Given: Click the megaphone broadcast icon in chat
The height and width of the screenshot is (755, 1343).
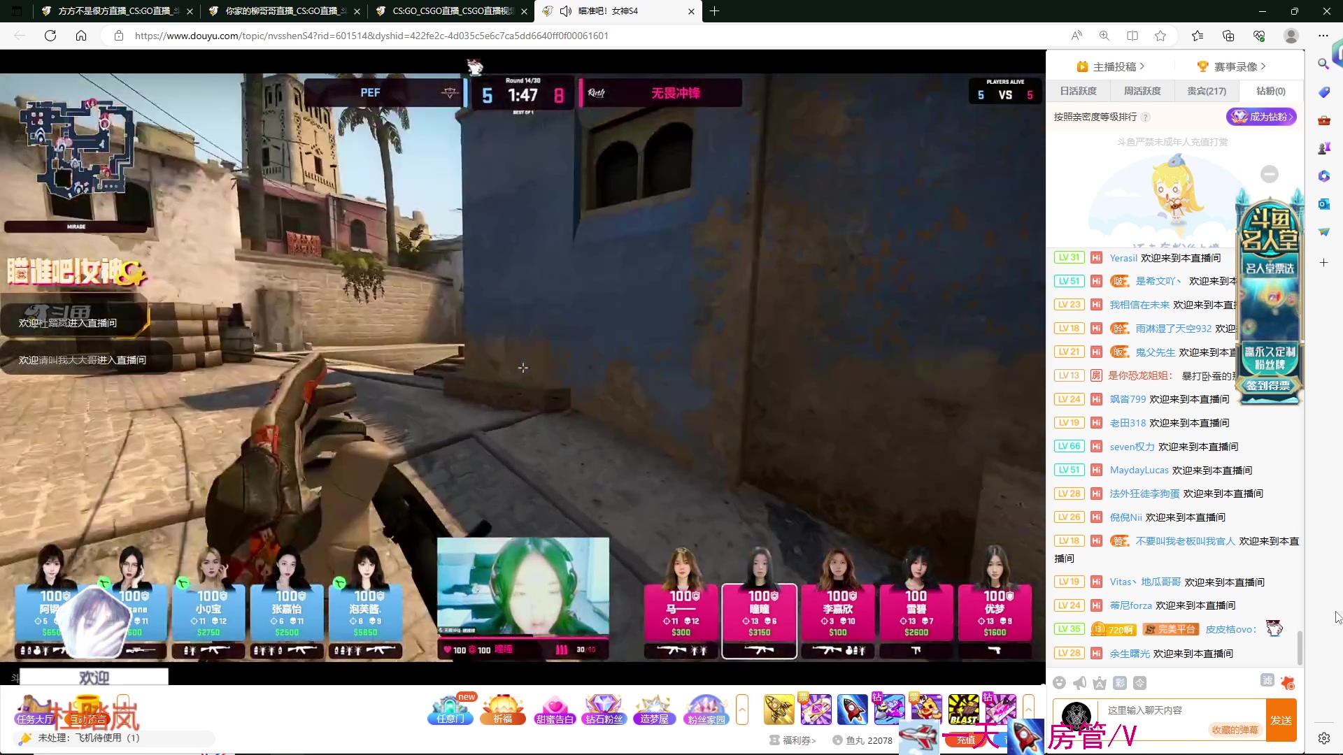Looking at the screenshot, I should (1080, 682).
